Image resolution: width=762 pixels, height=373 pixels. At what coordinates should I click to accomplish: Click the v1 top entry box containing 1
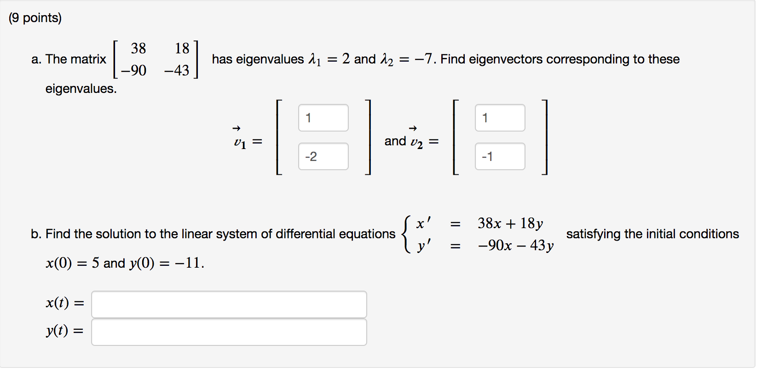(323, 117)
